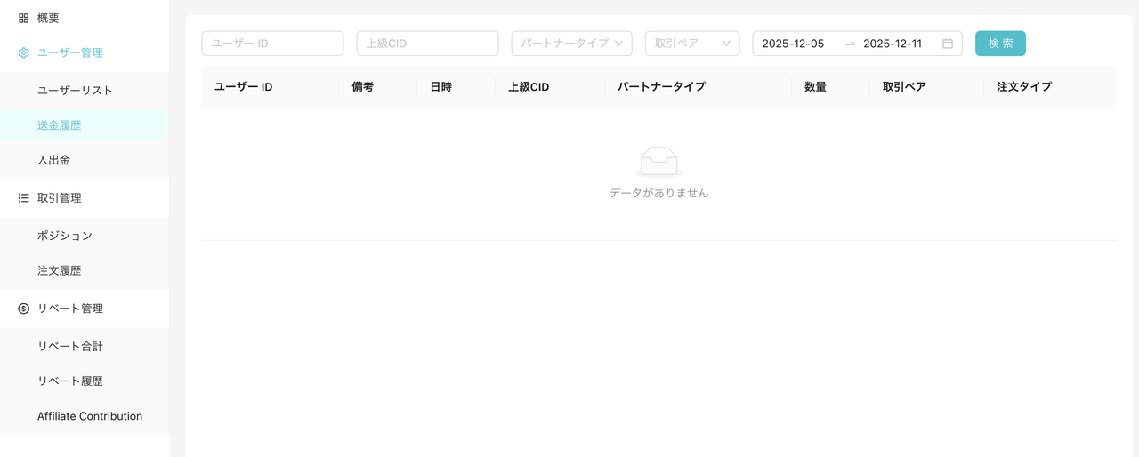Open ユーザーリスト page

tap(85, 91)
